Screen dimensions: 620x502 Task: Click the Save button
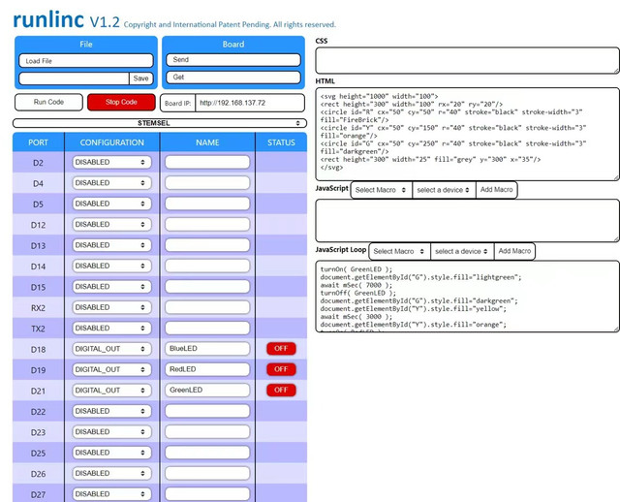(x=141, y=78)
